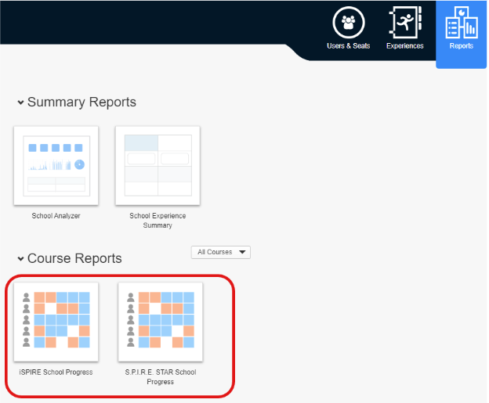Open the School Analyzer report thumbnail
The image size is (489, 403).
pos(56,165)
